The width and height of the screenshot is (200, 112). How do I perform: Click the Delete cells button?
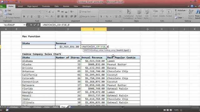point(162,14)
